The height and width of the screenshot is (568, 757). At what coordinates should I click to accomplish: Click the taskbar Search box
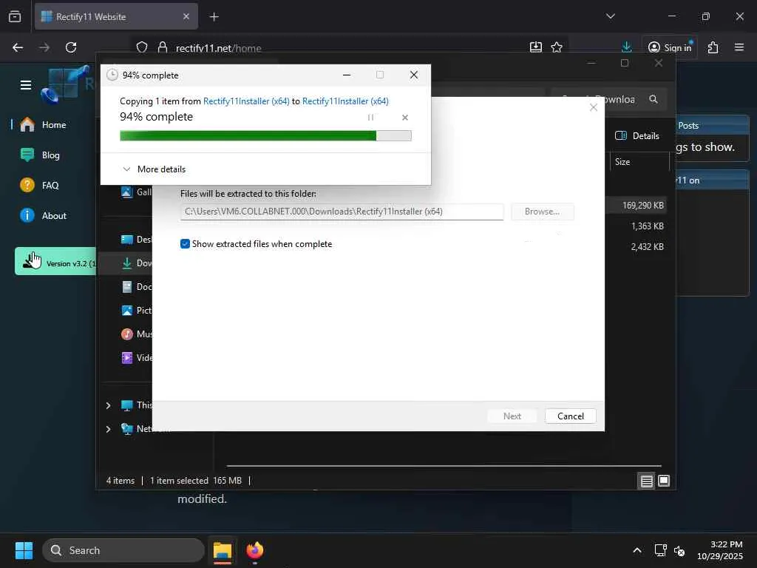pyautogui.click(x=123, y=550)
